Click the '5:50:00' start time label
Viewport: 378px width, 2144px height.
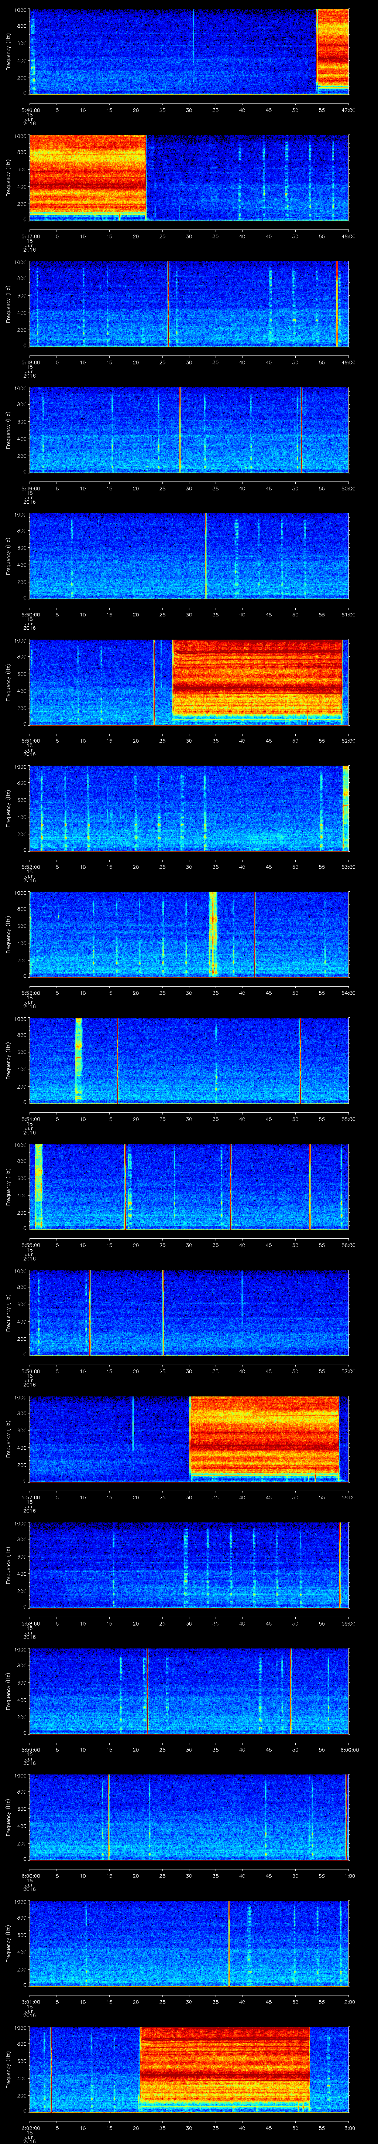click(30, 614)
